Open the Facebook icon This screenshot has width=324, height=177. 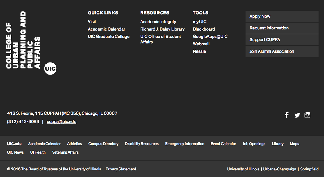[287, 115]
